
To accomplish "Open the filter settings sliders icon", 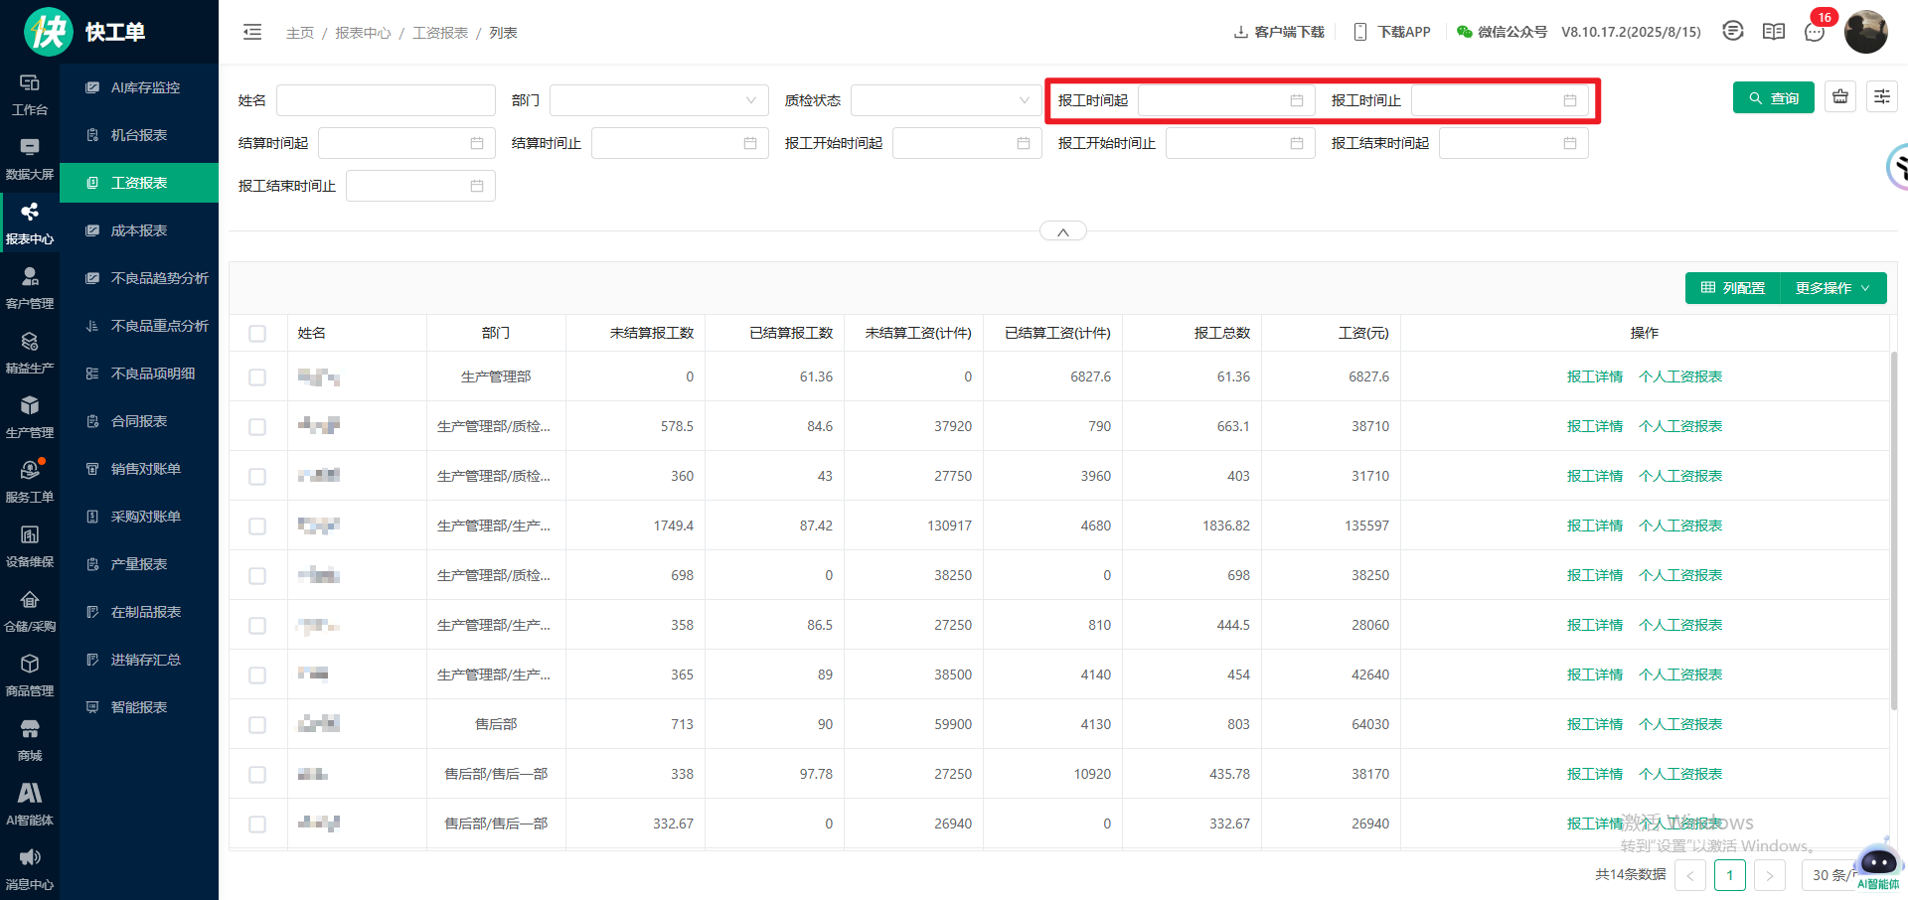I will tap(1881, 97).
